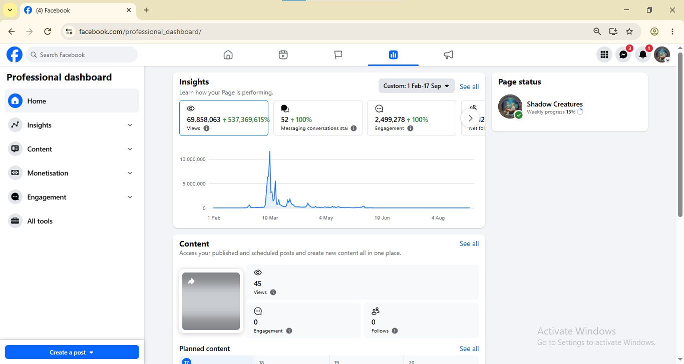Click the browser address bar URL
The image size is (684, 364).
tap(140, 31)
